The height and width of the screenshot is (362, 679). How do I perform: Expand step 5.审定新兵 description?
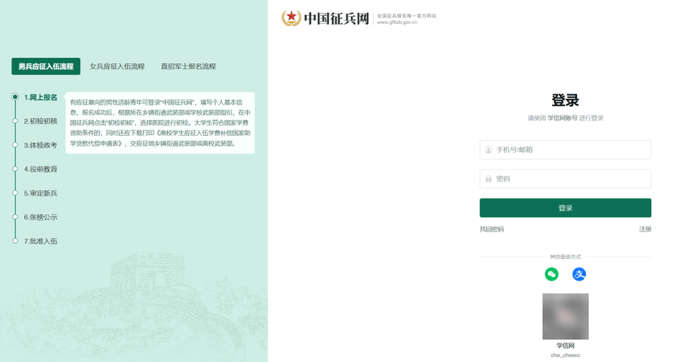(40, 193)
